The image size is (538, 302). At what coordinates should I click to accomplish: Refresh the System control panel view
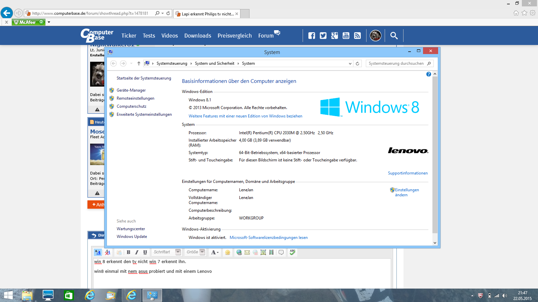pos(357,63)
